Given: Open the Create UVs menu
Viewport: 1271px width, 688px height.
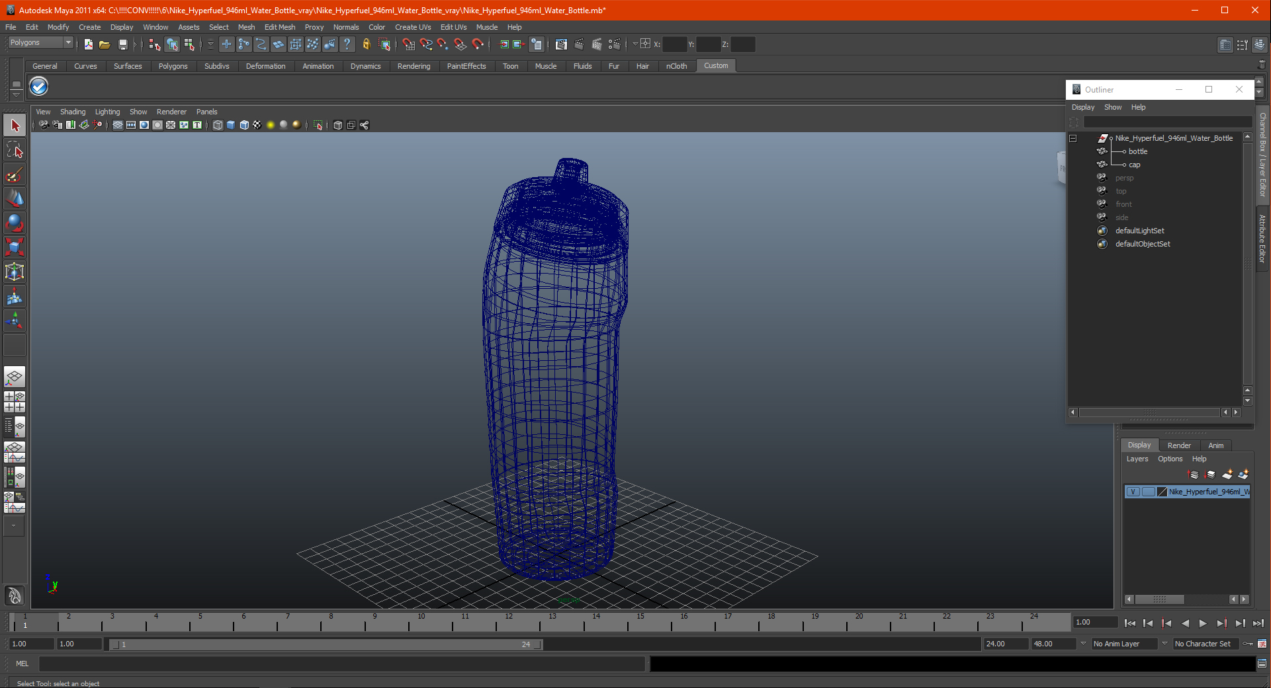Looking at the screenshot, I should coord(413,27).
